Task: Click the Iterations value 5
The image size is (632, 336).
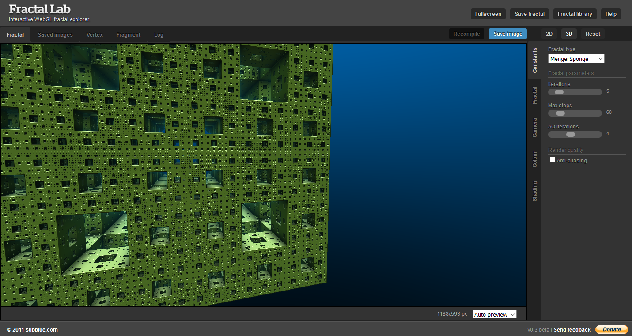Action: pyautogui.click(x=608, y=91)
